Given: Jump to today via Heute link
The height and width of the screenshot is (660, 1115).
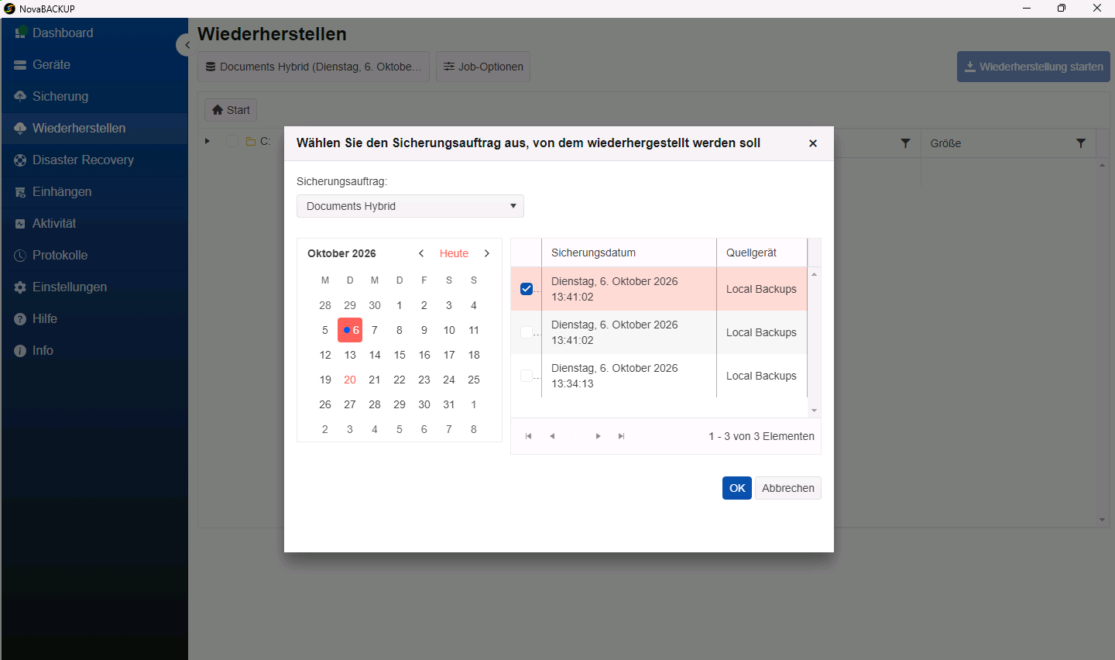Looking at the screenshot, I should (454, 253).
